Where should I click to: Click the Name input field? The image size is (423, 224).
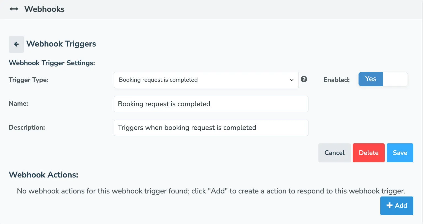tap(211, 104)
